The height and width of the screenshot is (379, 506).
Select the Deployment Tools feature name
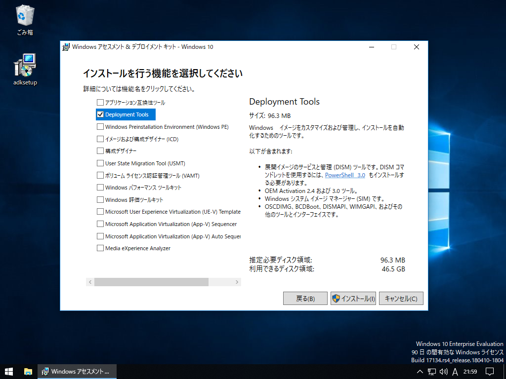pos(127,114)
